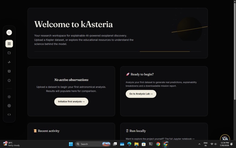This screenshot has width=236, height=148.
Task: Click the Run locally heading
Action: (138, 131)
